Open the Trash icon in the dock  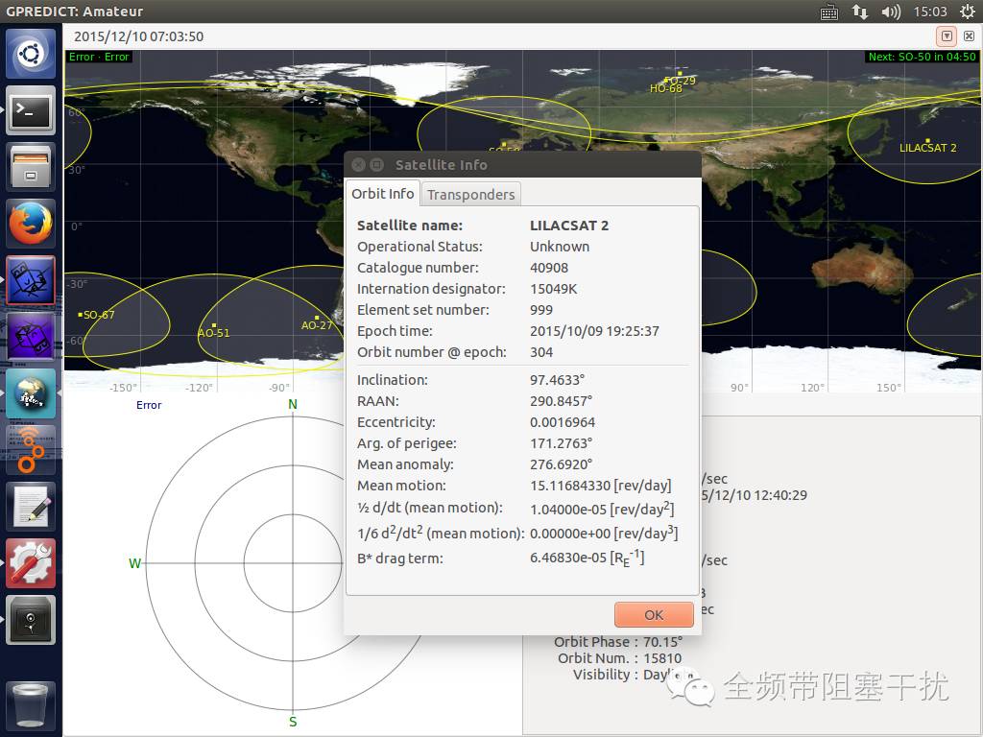pyautogui.click(x=31, y=705)
